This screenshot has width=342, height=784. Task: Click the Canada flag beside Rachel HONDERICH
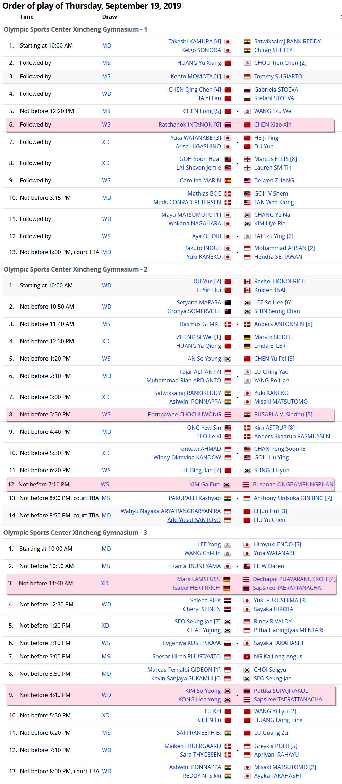[x=247, y=282]
